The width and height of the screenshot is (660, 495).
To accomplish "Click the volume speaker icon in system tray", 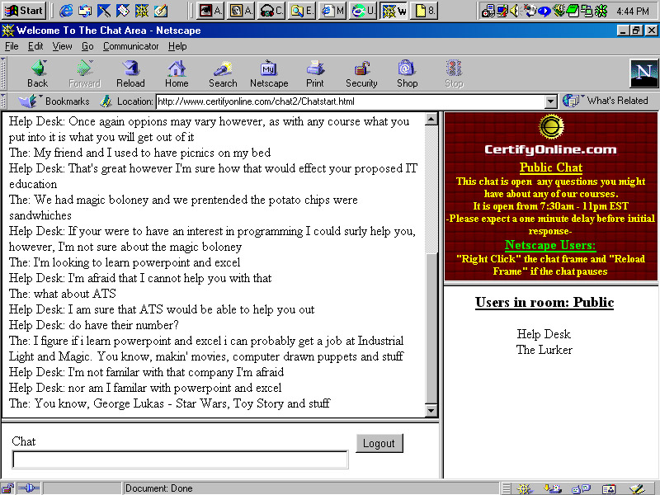I will pos(514,11).
